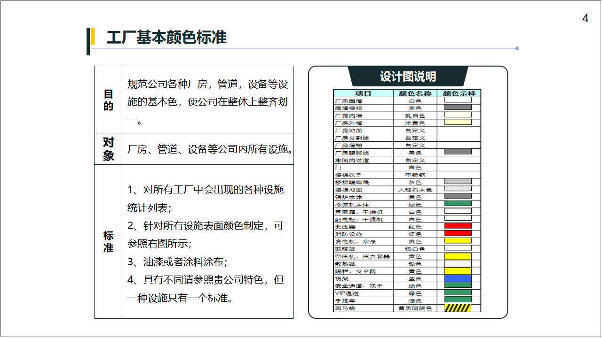Click the yellow-black striped swatch for 斑马线

pos(458,308)
